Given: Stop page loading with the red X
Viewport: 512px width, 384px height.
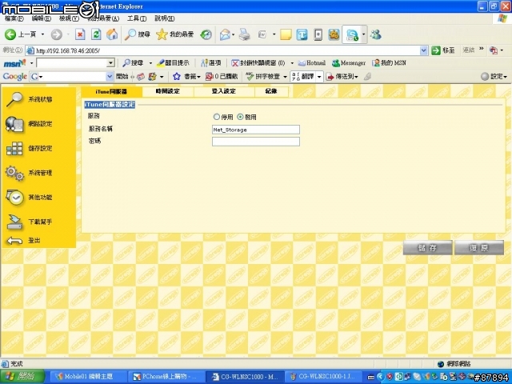Looking at the screenshot, I should coord(80,34).
